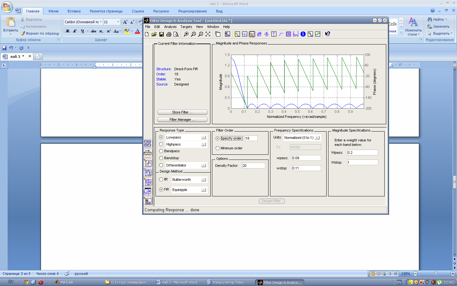This screenshot has height=286, width=457.
Task: Open Analysis menu in FDATool
Action: click(x=170, y=27)
